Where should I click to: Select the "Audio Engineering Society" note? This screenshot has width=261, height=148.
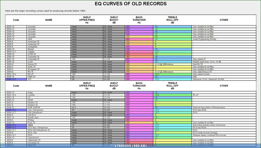224,39
